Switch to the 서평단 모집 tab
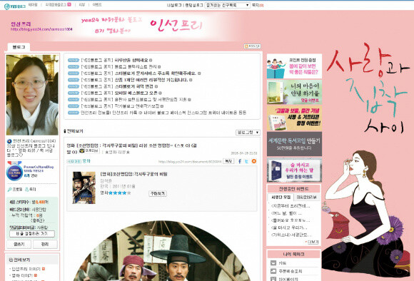The height and width of the screenshot is (281, 414). click(x=281, y=198)
